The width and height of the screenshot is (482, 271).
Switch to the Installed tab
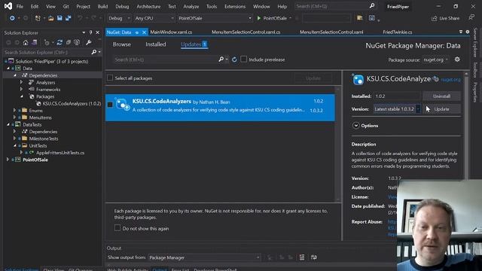point(156,44)
